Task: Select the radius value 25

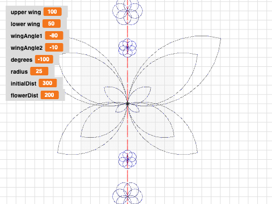Action: click(39, 71)
